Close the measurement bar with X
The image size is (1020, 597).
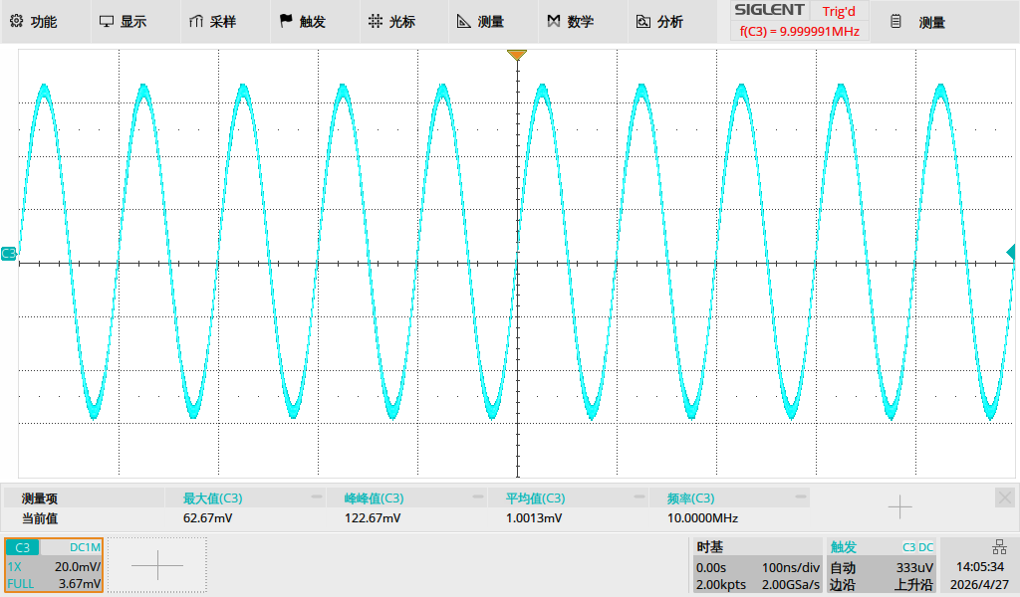[x=1004, y=497]
